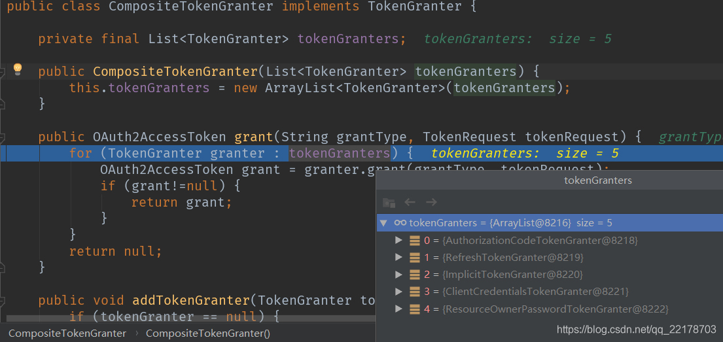Click CompositeTokenGranter() constructor breadcrumb
Screen dimensions: 723x342
click(x=208, y=333)
